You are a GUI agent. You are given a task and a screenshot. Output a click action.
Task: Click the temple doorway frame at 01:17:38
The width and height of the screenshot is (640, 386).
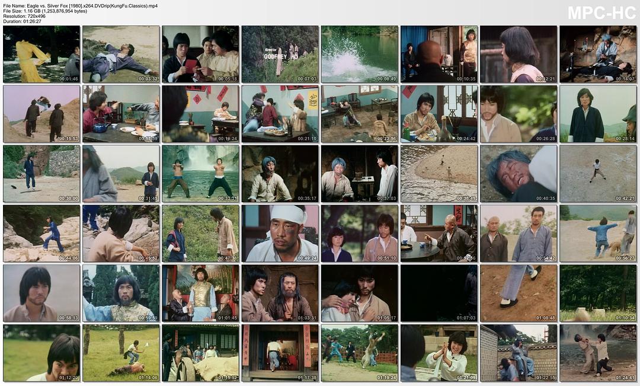pos(280,353)
